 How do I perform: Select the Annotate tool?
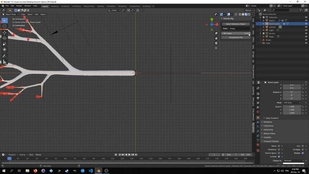[x=4, y=56]
